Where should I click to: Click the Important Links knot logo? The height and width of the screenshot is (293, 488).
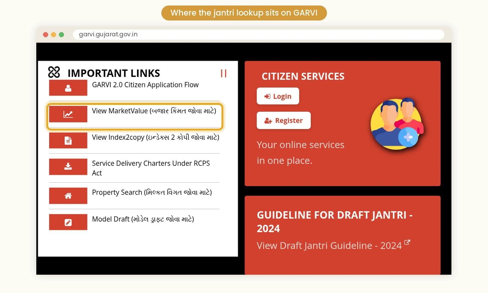click(x=54, y=72)
